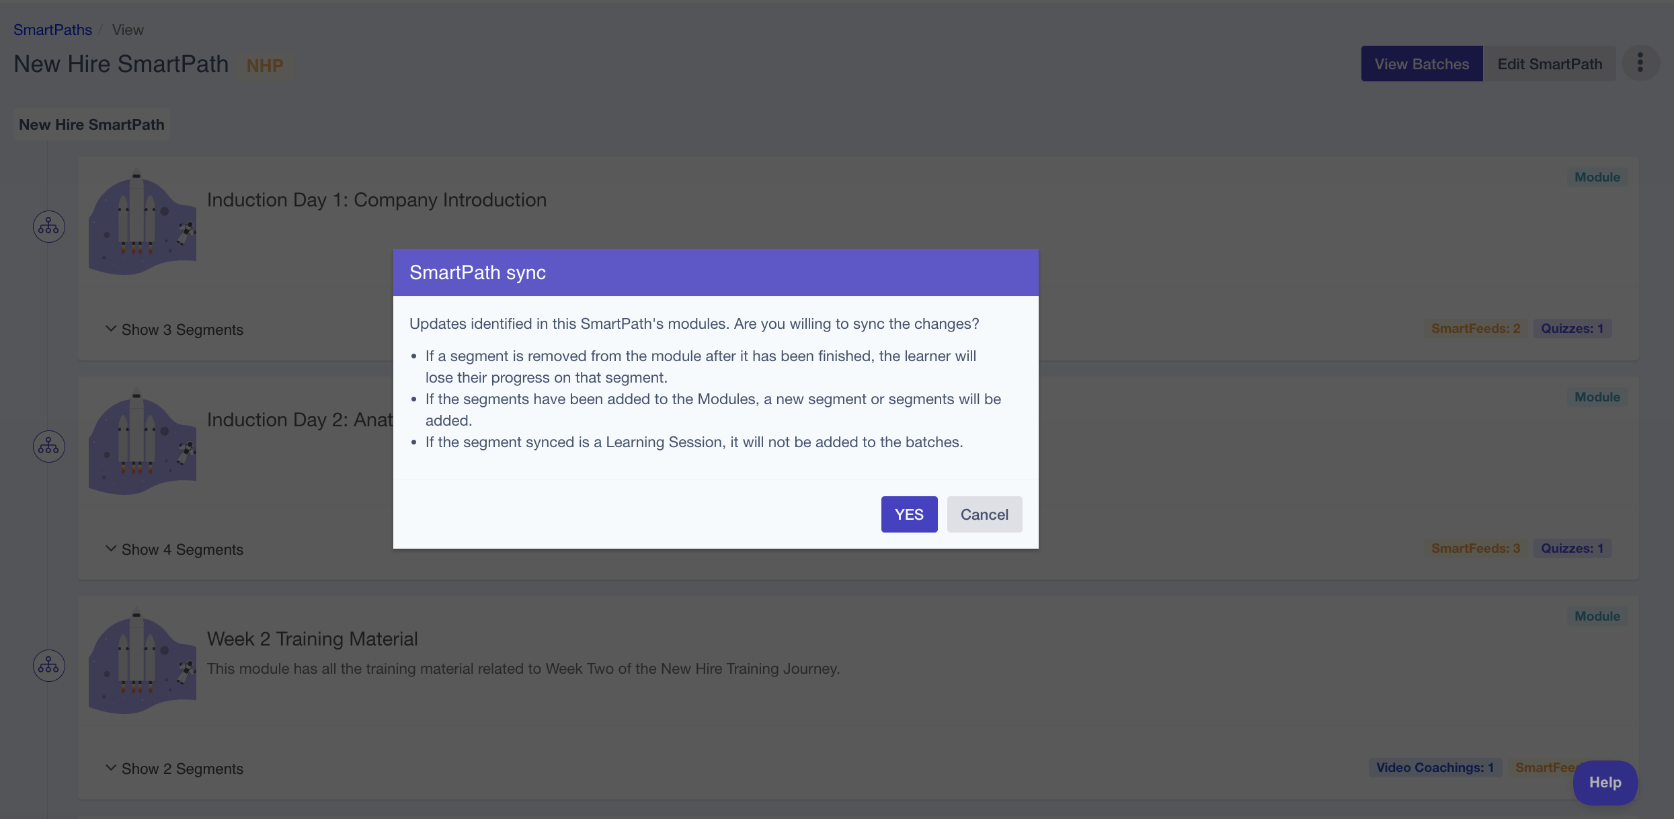1674x819 pixels.
Task: Click Video Coachings: 1 tag
Action: [1435, 767]
